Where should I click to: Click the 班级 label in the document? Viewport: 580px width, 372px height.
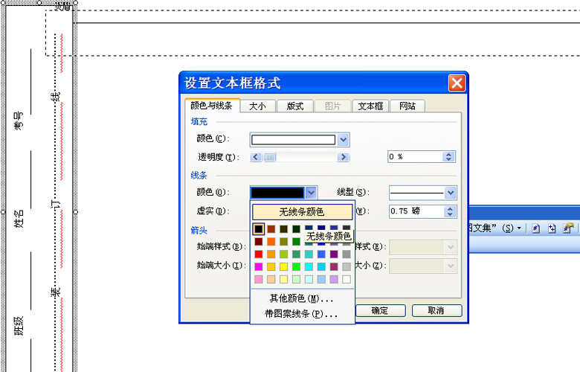pyautogui.click(x=19, y=326)
